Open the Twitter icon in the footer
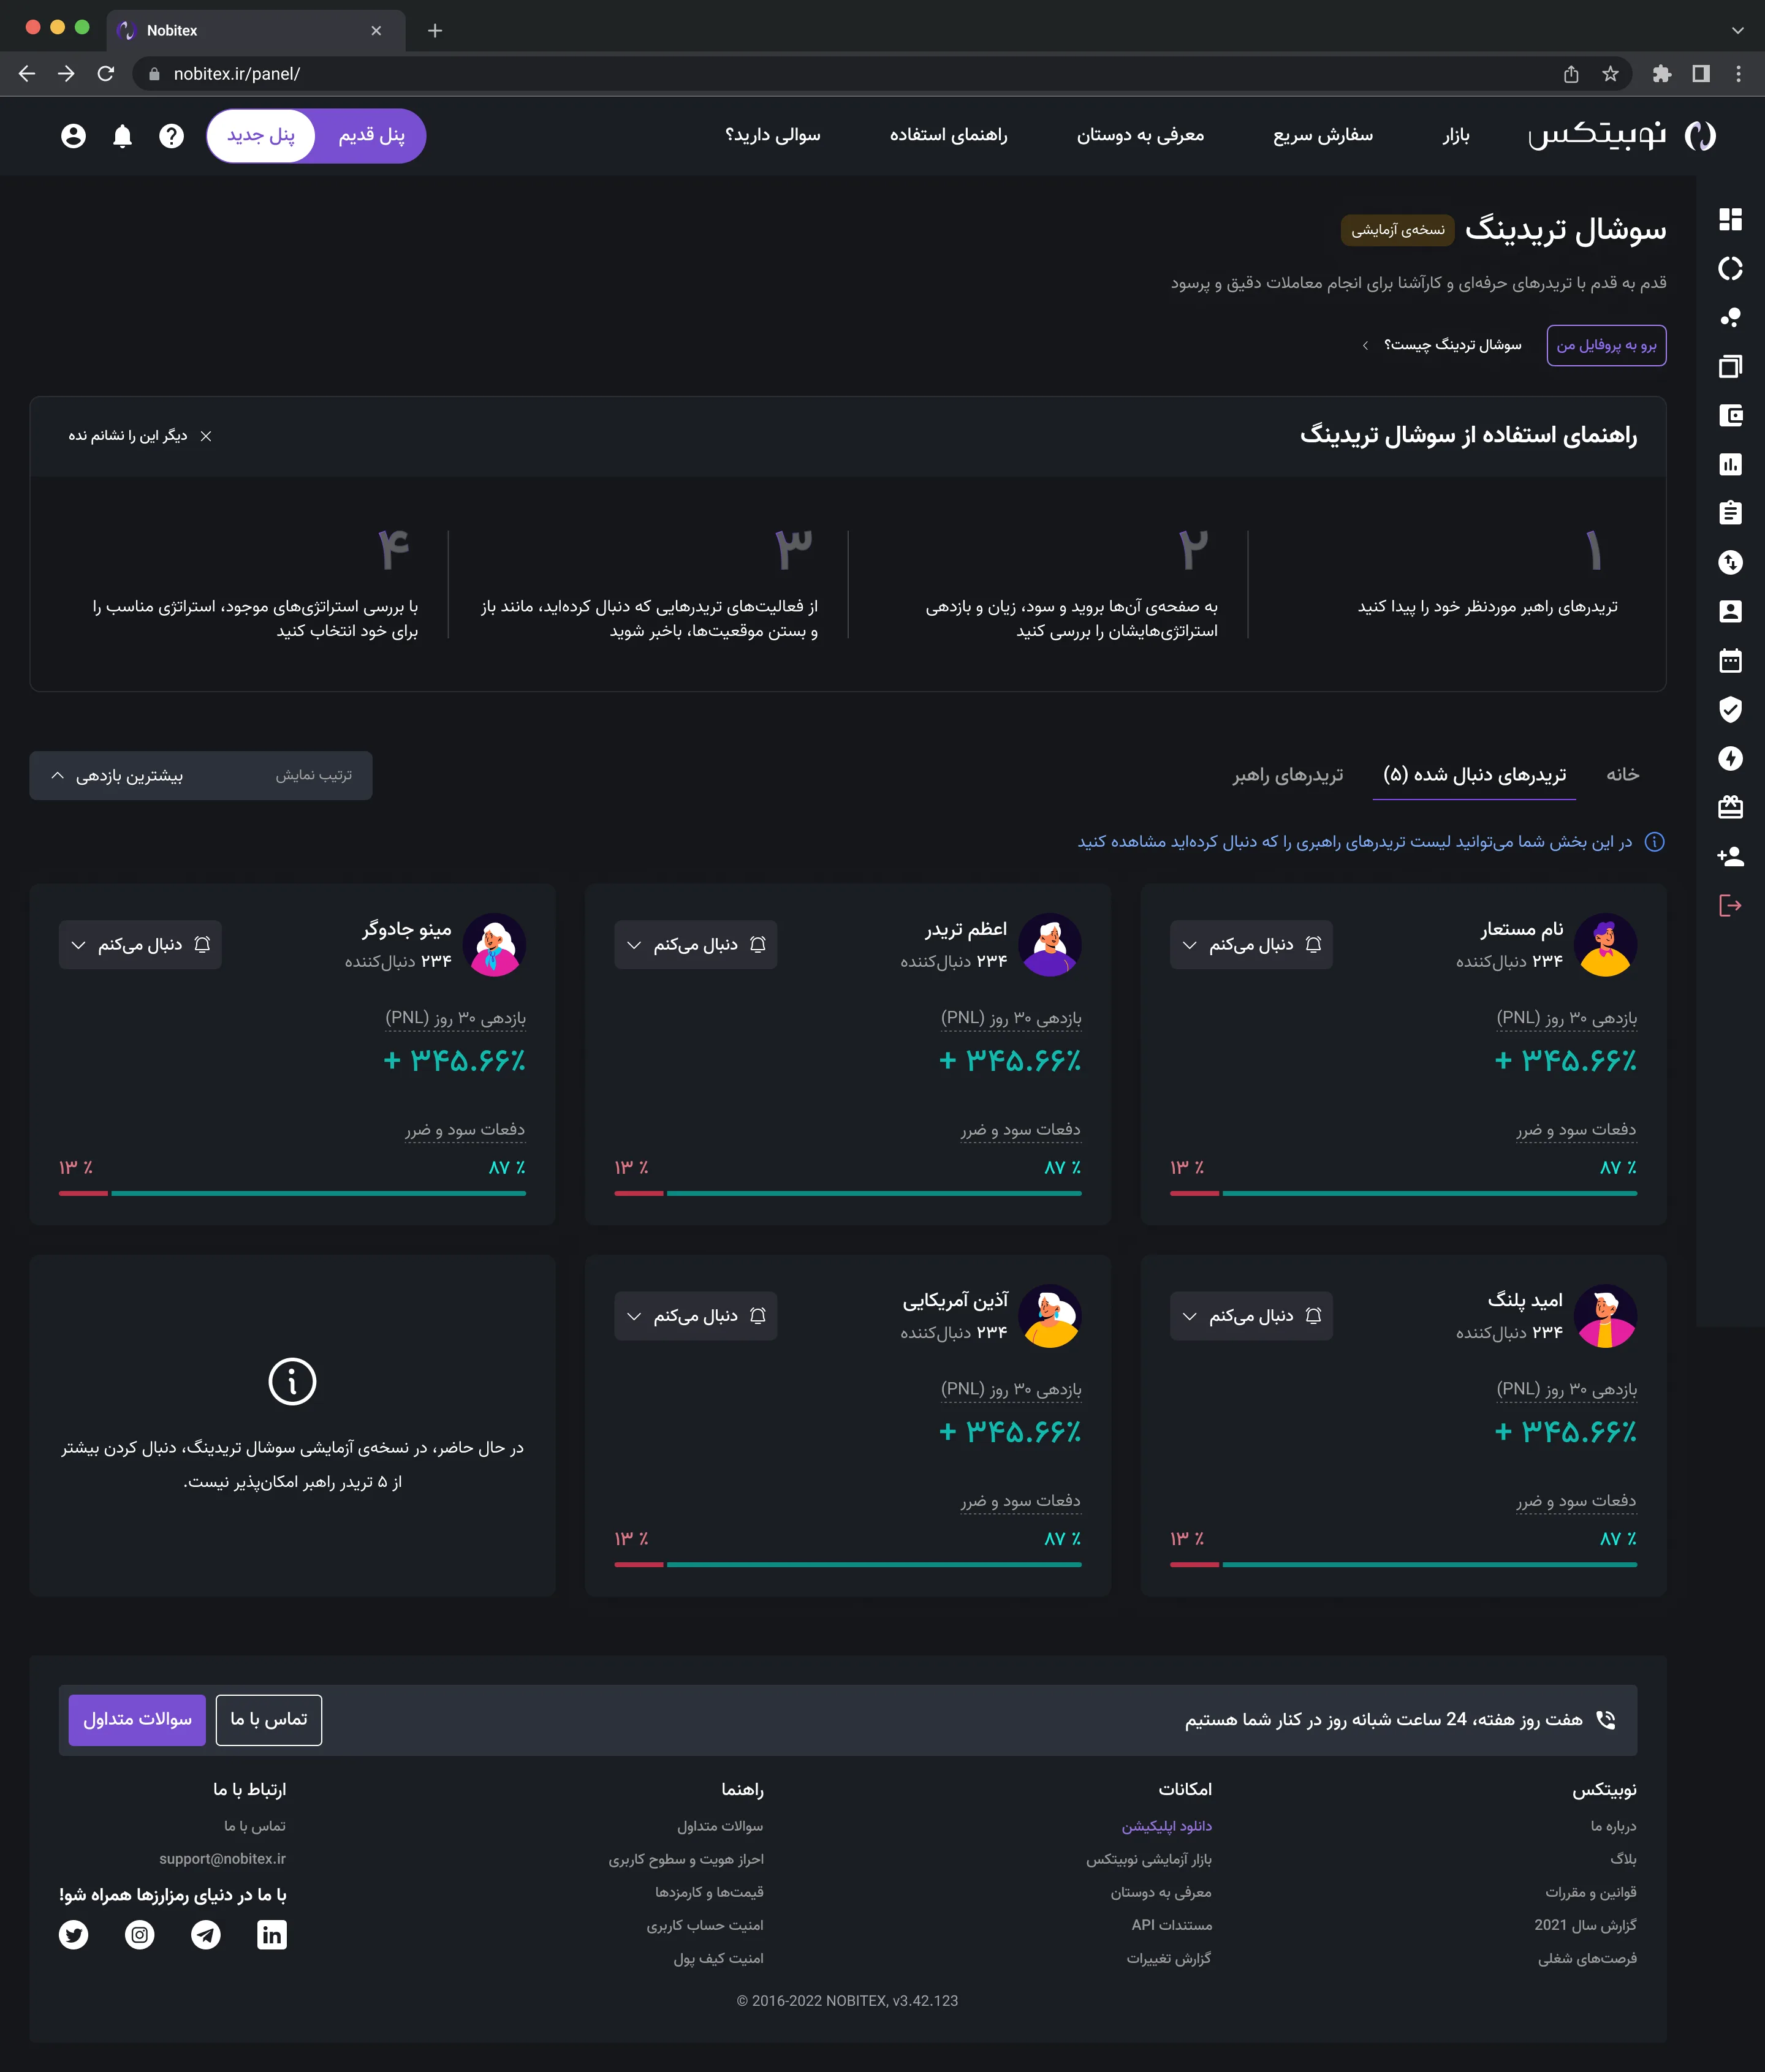The width and height of the screenshot is (1765, 2072). (73, 1935)
